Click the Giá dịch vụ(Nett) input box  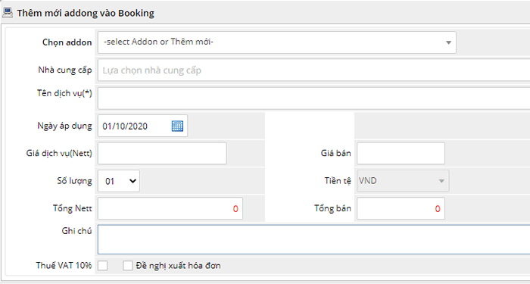coord(162,153)
